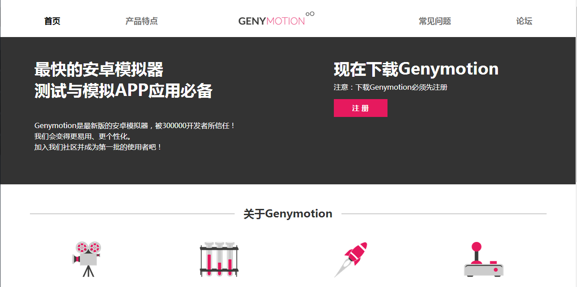Screen dimensions: 577x287
Task: Go to the 首页 nav item
Action: click(52, 21)
